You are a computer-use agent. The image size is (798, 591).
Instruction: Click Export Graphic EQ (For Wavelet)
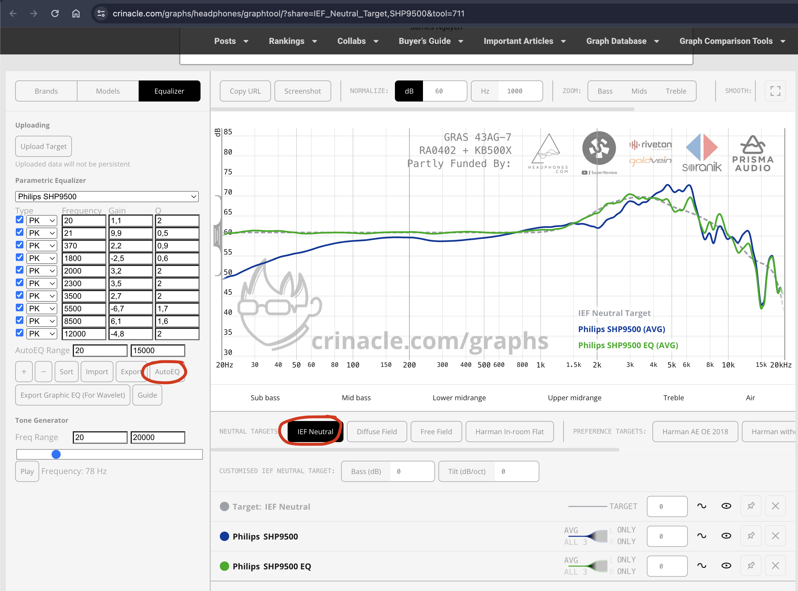pyautogui.click(x=73, y=395)
